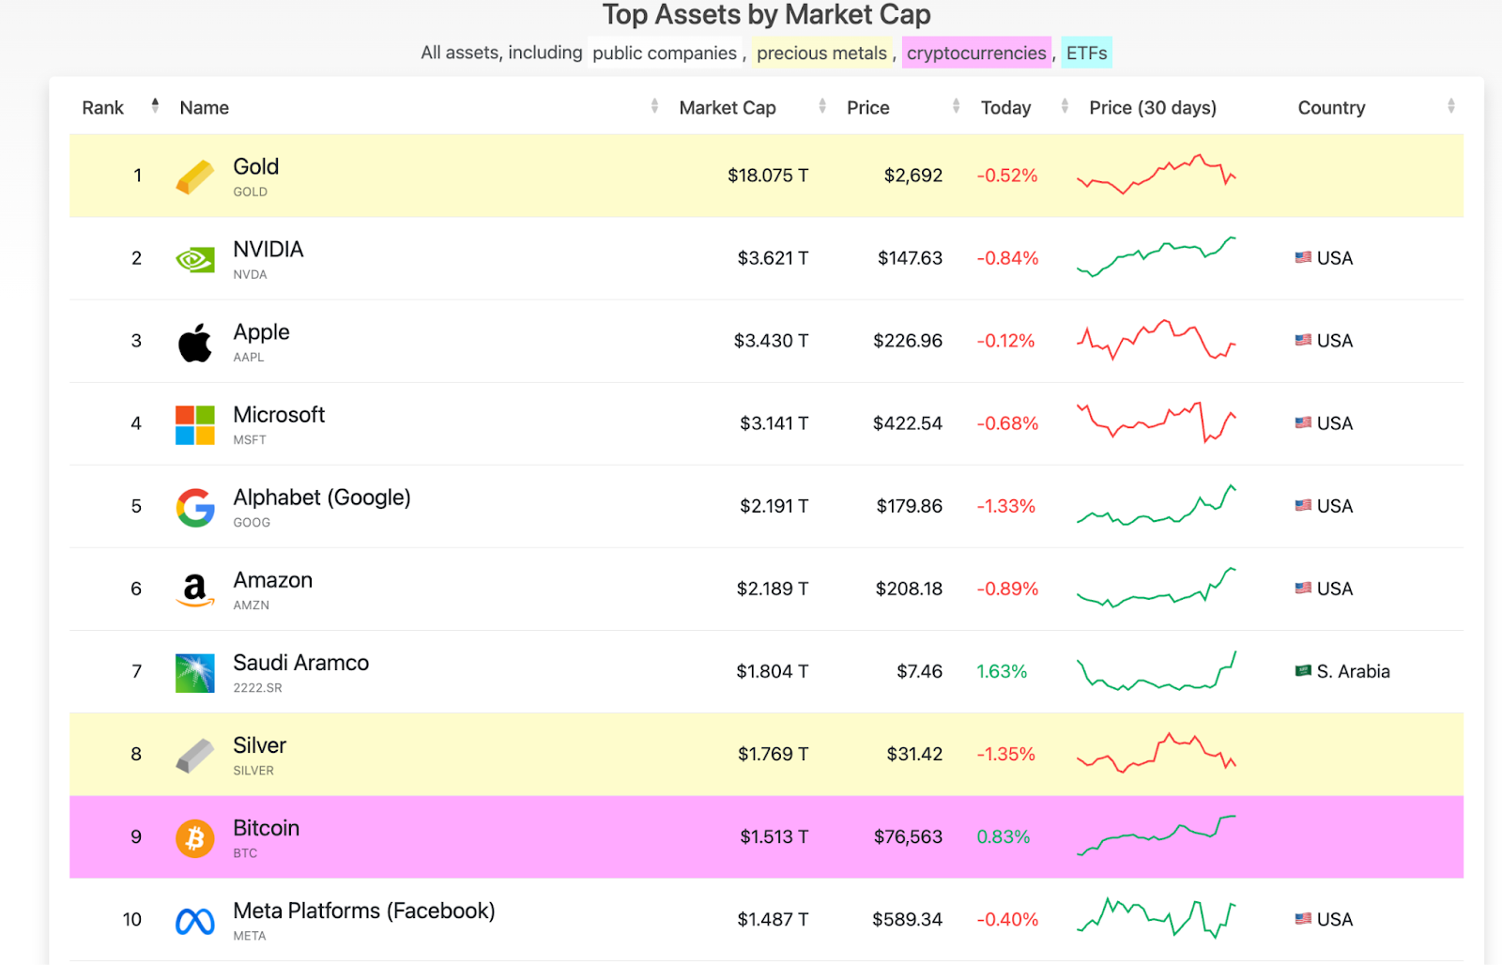
Task: Click the $1.487 T market cap value
Action: (773, 918)
